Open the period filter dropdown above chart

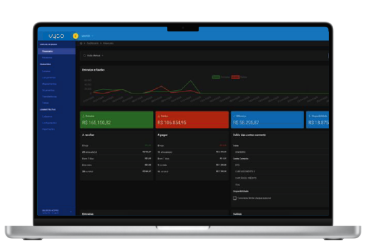(93, 56)
